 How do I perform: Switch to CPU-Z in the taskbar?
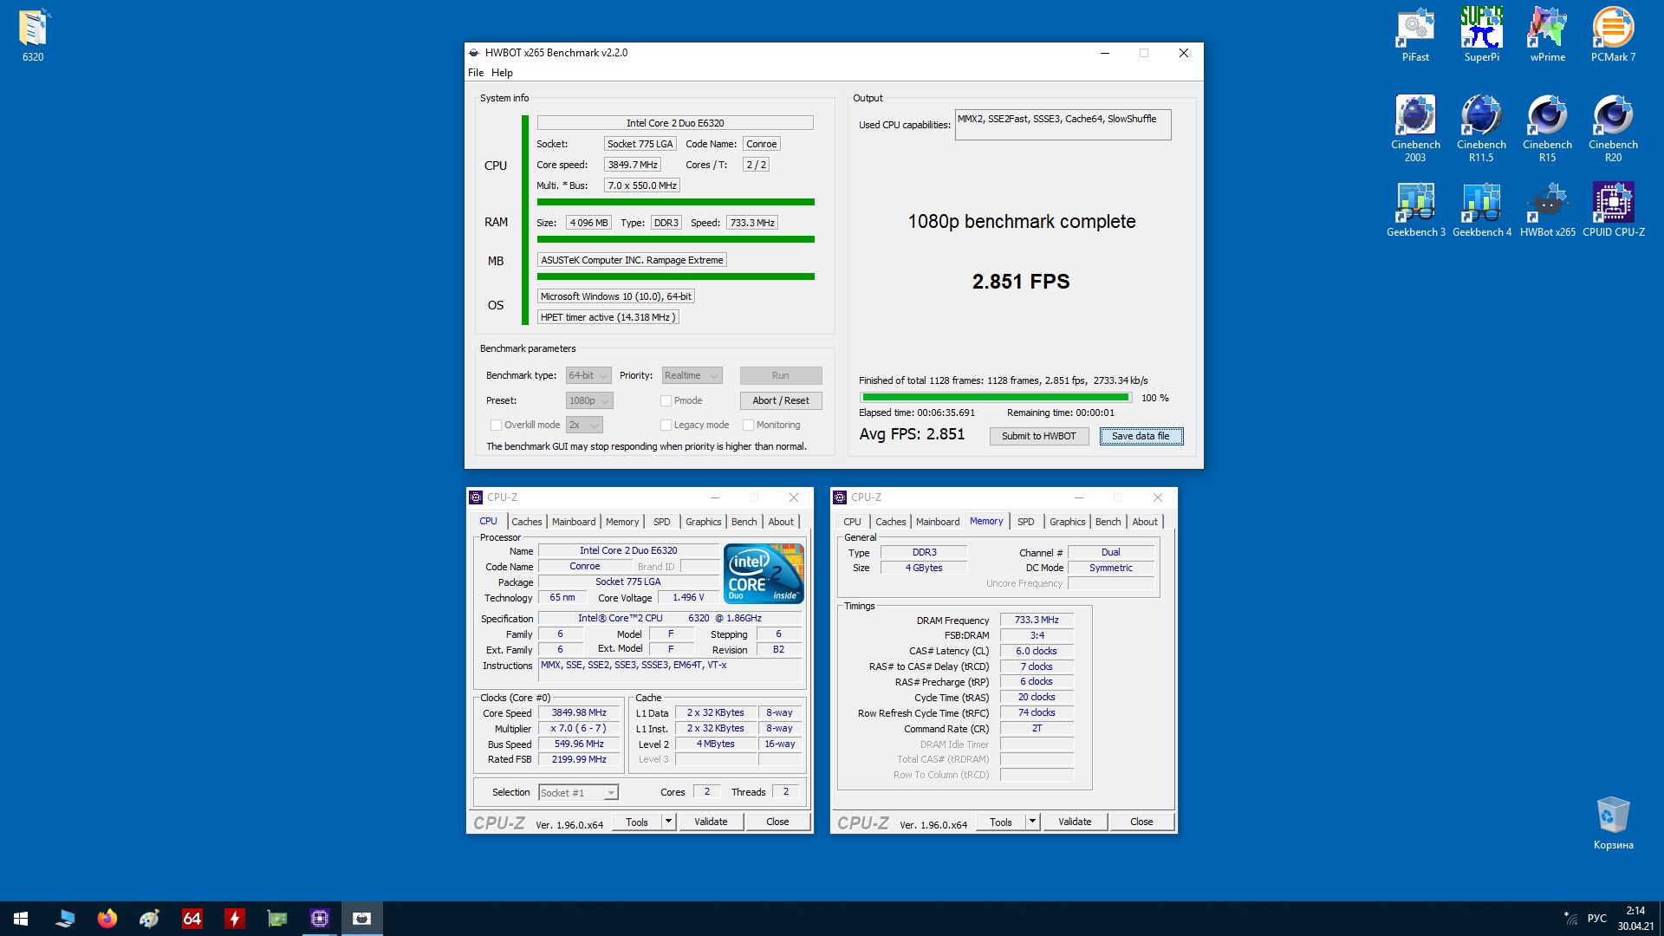pos(320,919)
